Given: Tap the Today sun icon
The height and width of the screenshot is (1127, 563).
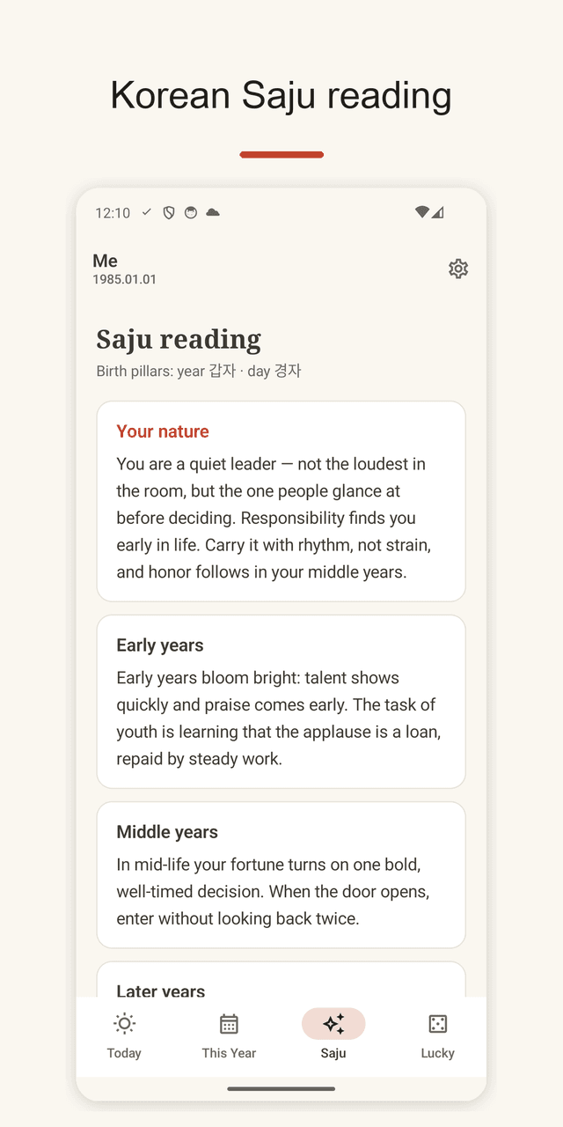Looking at the screenshot, I should coord(124,1023).
